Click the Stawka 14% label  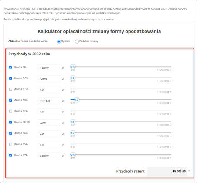click(20, 133)
